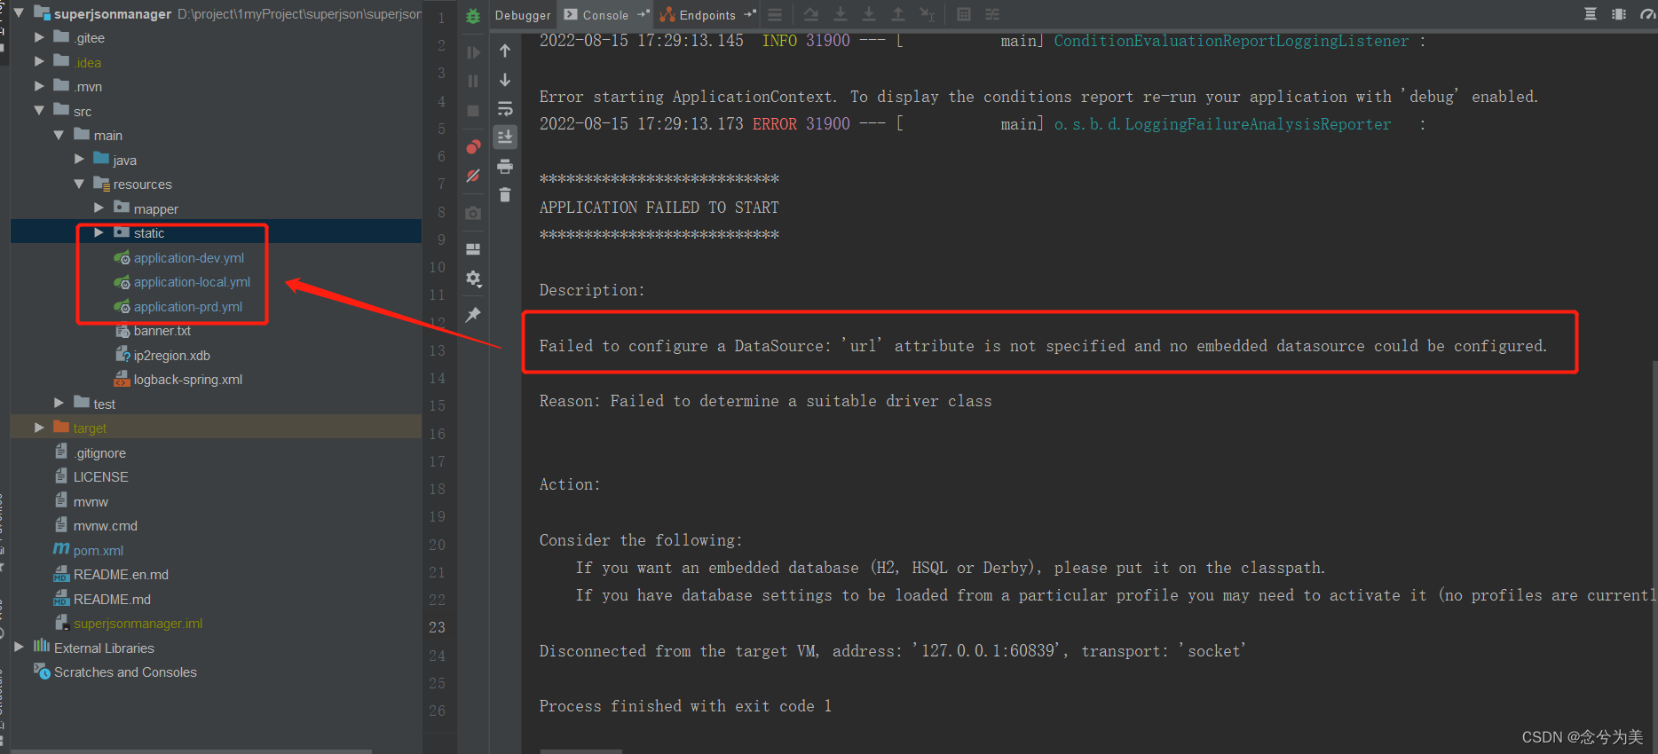Viewport: 1658px width, 754px height.
Task: Collapse the resources folder
Action: 80,184
